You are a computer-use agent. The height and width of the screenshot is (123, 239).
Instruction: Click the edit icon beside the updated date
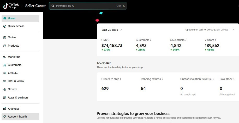(233, 30)
